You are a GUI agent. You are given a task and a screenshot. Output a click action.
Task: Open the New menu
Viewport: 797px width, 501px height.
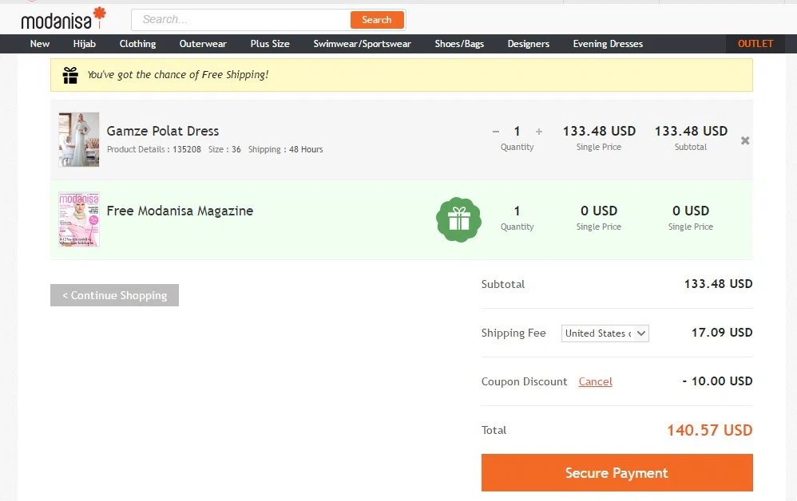(x=40, y=44)
